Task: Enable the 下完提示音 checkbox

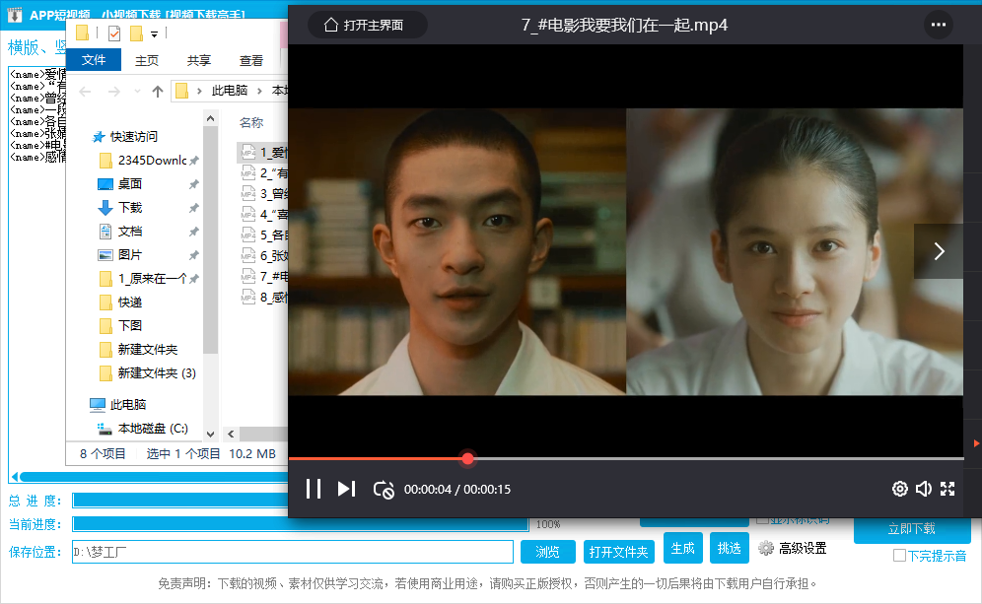Action: (899, 556)
